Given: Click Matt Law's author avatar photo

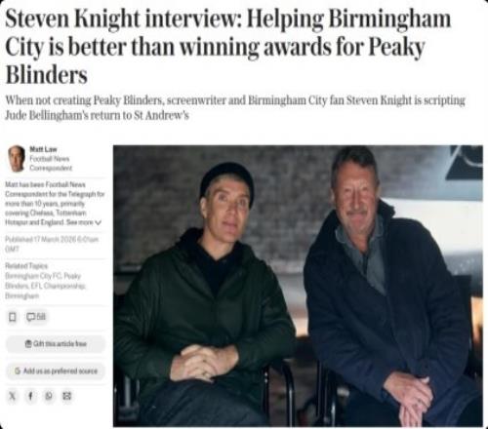Looking at the screenshot, I should tap(17, 159).
